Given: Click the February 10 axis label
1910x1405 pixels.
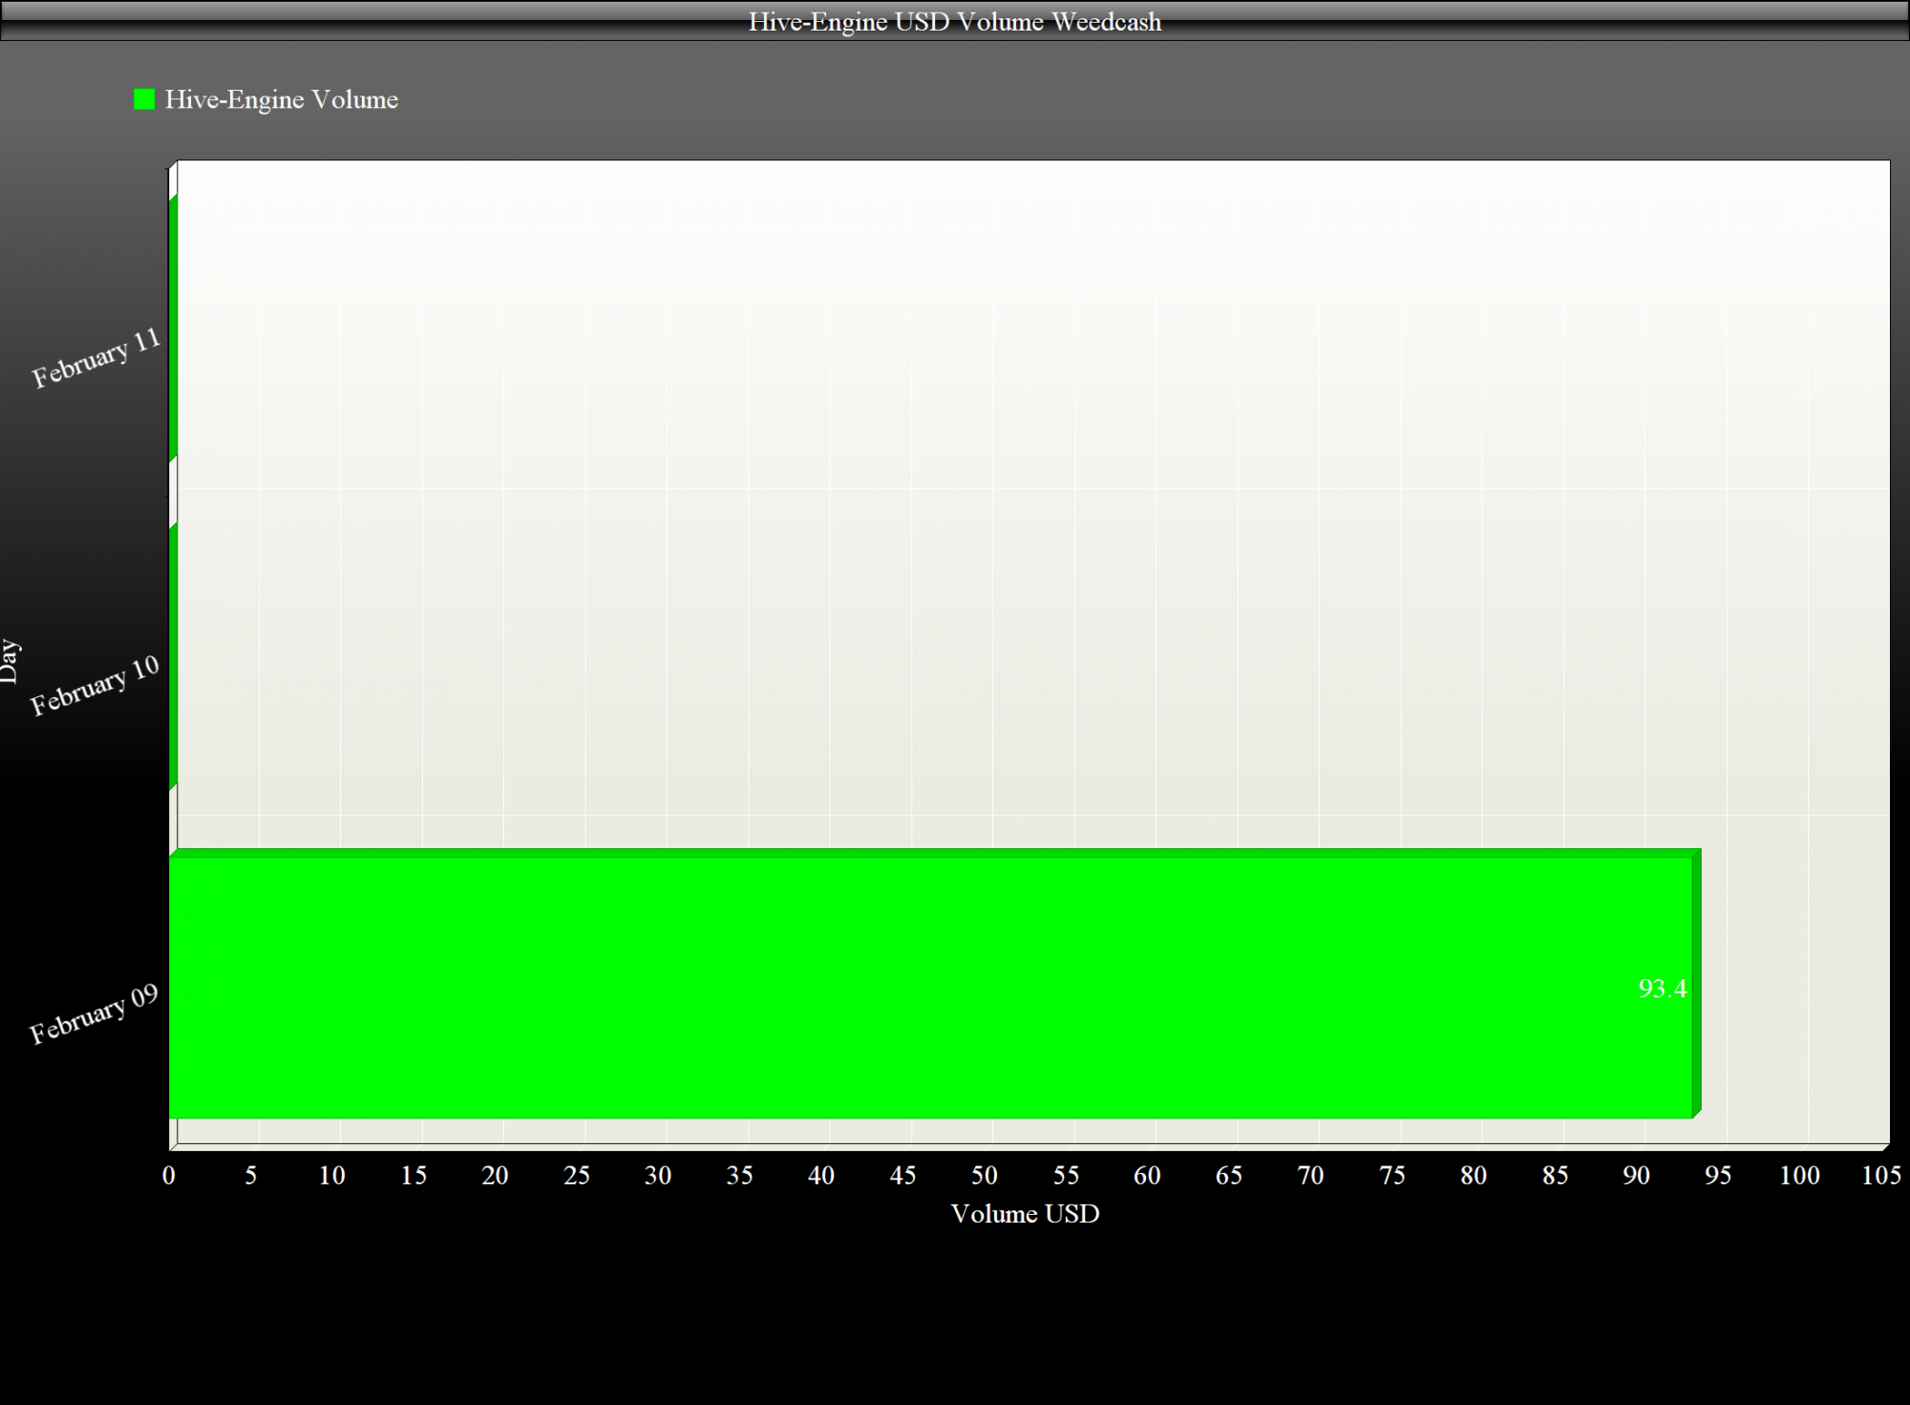Looking at the screenshot, I should click(x=95, y=687).
